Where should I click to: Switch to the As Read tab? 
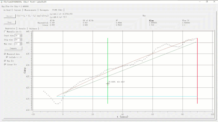7,10
